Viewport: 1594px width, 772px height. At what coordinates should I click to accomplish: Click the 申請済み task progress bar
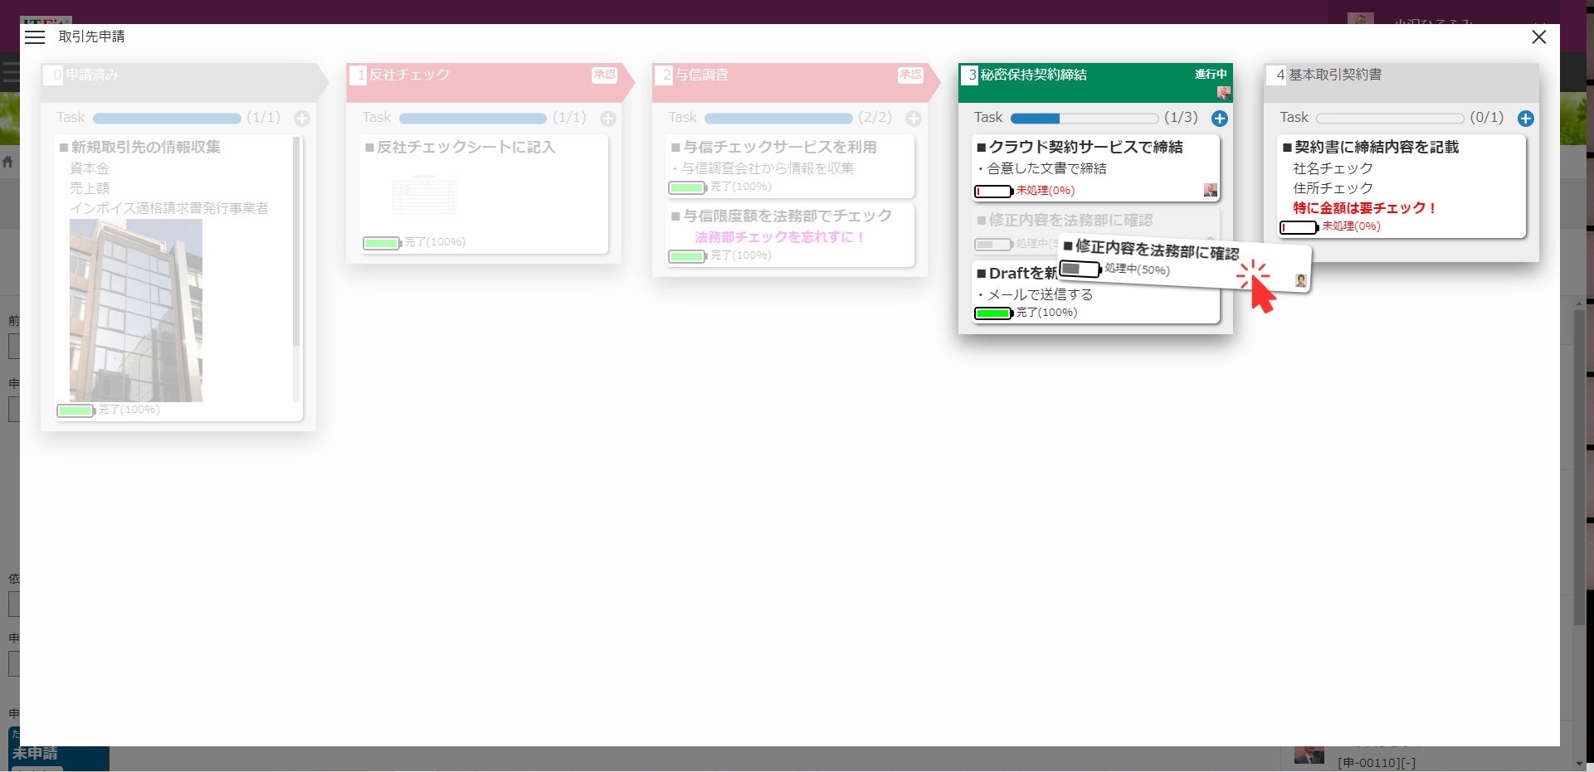click(167, 119)
